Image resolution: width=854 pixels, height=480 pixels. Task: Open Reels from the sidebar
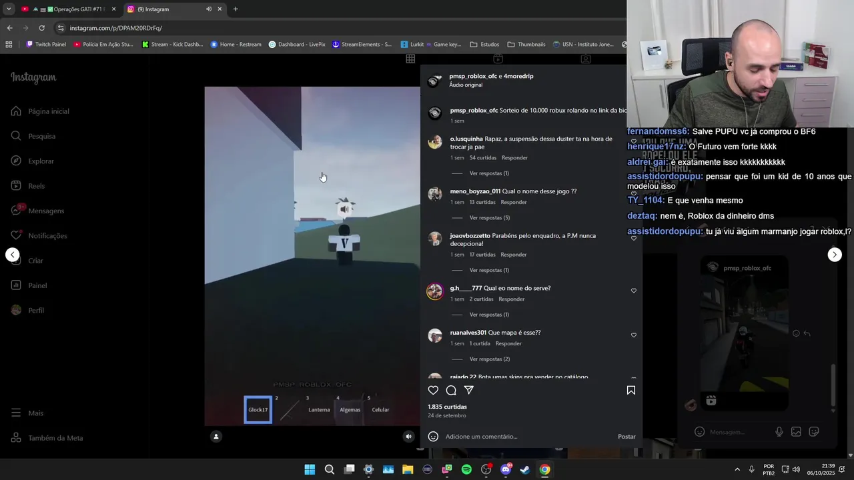click(27, 186)
